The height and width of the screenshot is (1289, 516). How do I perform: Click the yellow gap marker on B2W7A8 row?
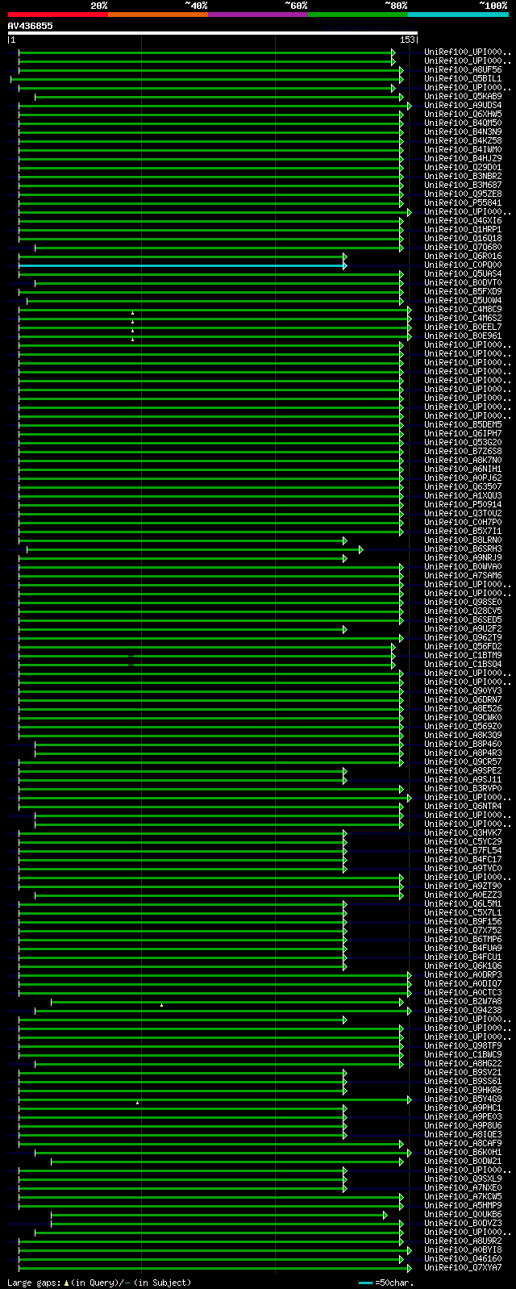pos(161,1005)
